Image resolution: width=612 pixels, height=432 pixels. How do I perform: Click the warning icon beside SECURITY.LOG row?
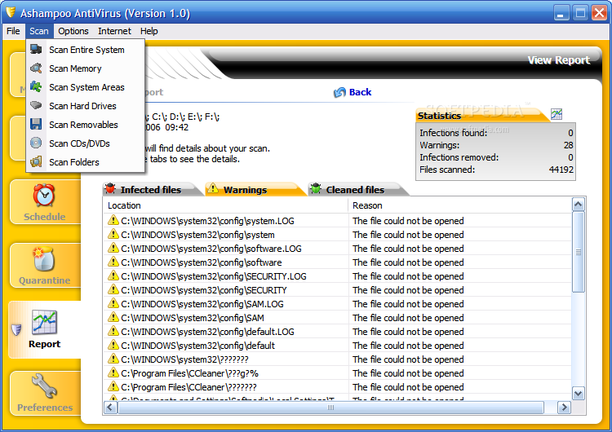[x=113, y=276]
